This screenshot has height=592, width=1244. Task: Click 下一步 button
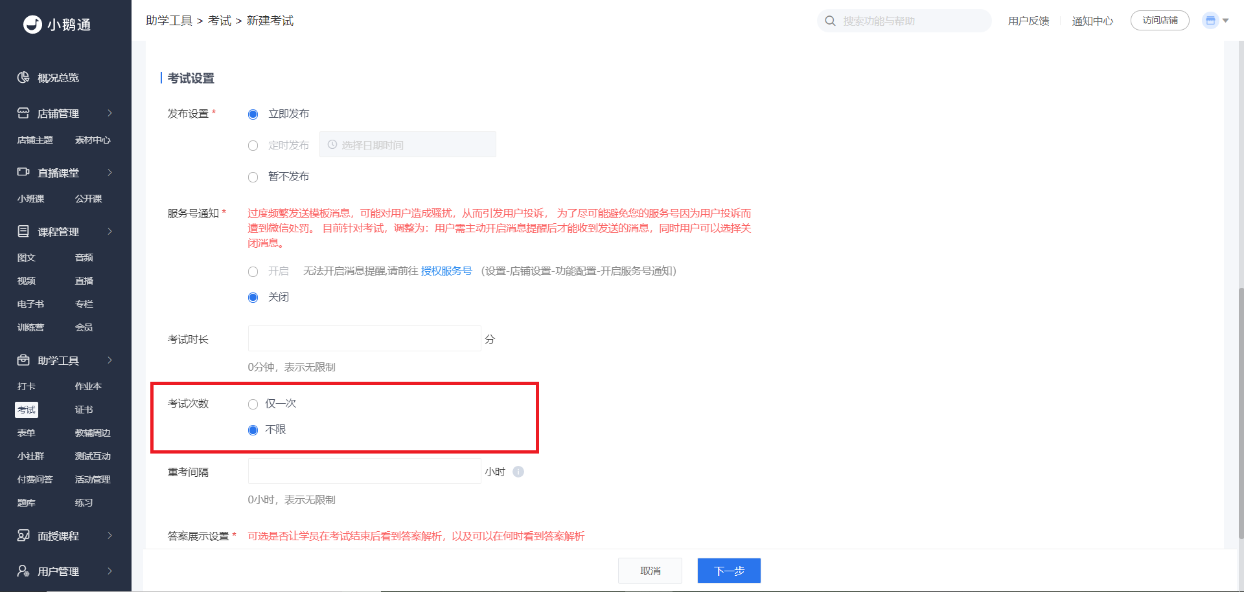(729, 571)
